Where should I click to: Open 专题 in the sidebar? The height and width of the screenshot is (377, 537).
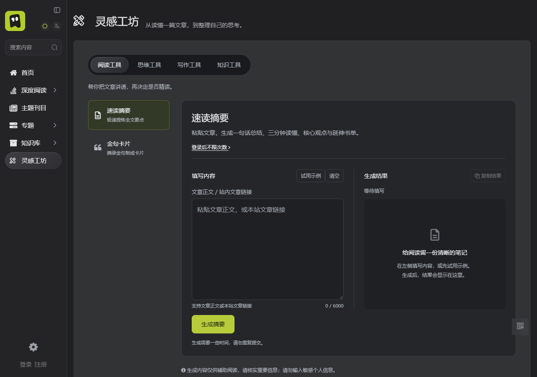click(33, 126)
